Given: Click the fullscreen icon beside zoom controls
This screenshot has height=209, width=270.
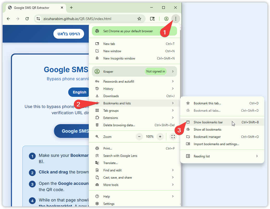Looking at the screenshot, I should (x=173, y=137).
